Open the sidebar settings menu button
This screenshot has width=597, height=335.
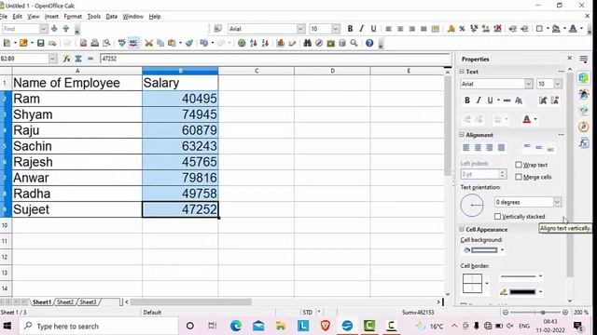coord(584,60)
